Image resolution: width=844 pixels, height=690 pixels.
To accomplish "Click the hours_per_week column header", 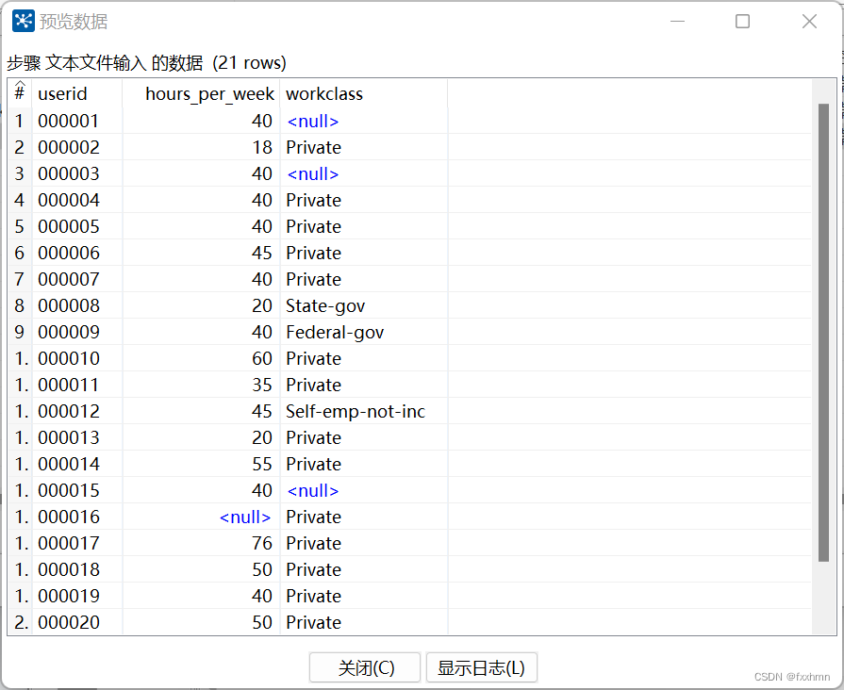I will click(x=209, y=93).
